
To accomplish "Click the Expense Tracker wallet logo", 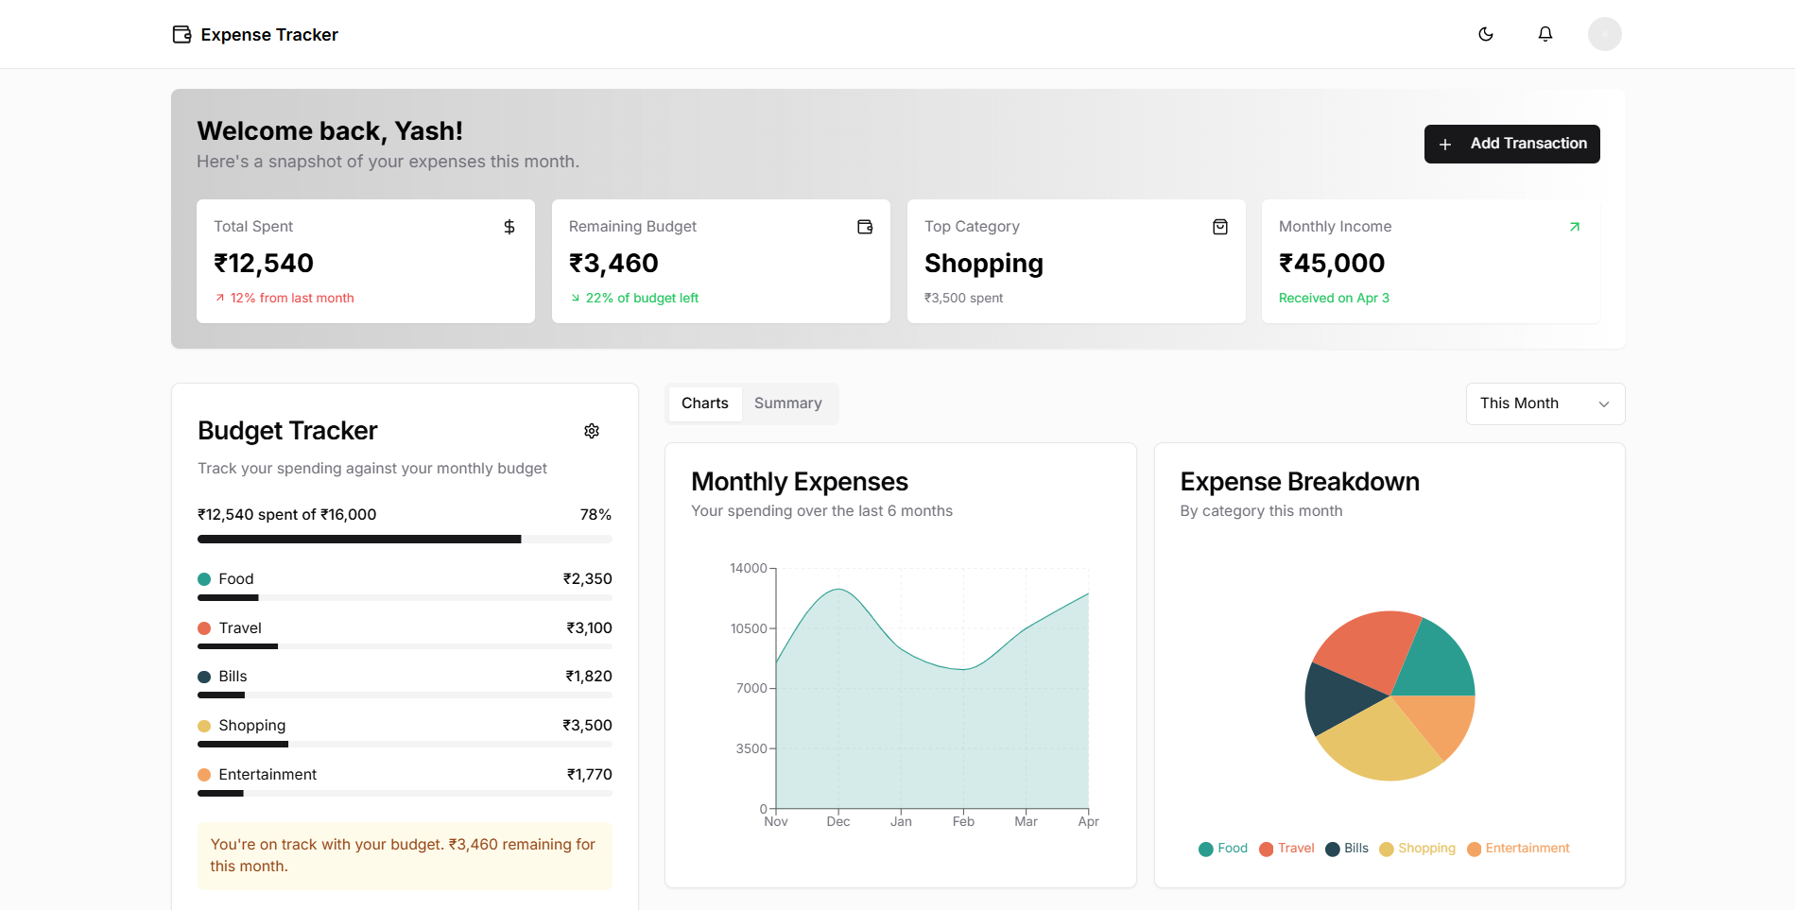I will [181, 35].
